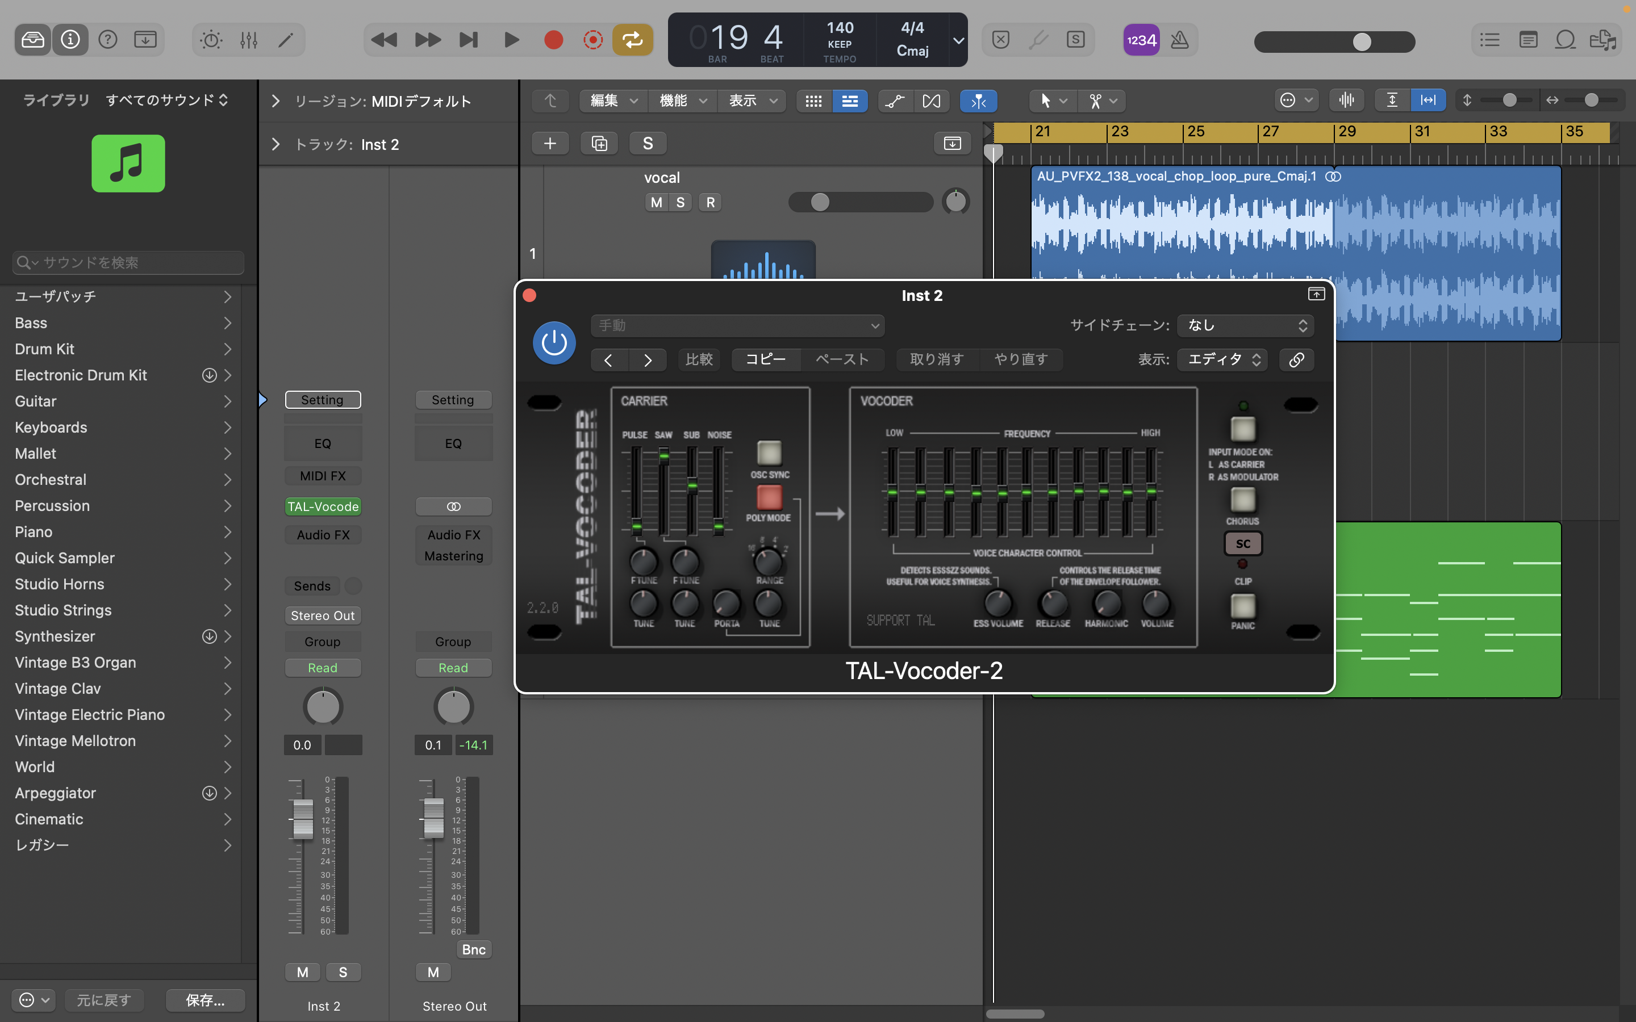Open the 表示 menu in tracks area
Viewport: 1636px width, 1022px height.
(x=751, y=100)
